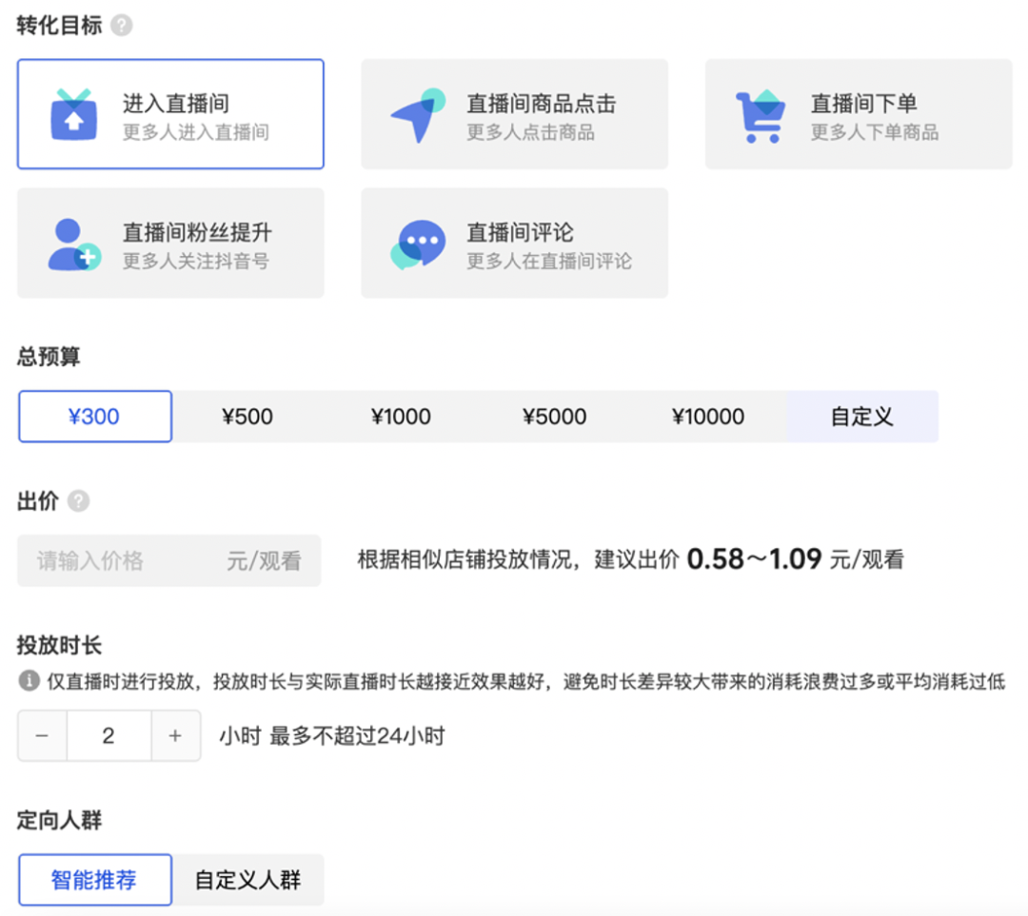Switch to 智能推荐 audience targeting
1028x916 pixels.
95,880
